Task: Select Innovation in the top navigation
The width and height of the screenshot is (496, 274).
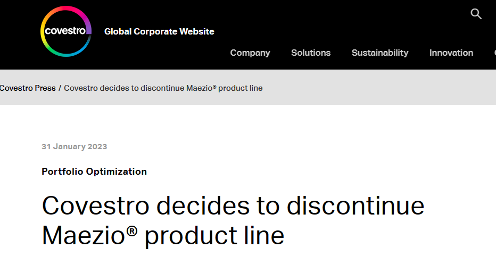Action: click(451, 53)
